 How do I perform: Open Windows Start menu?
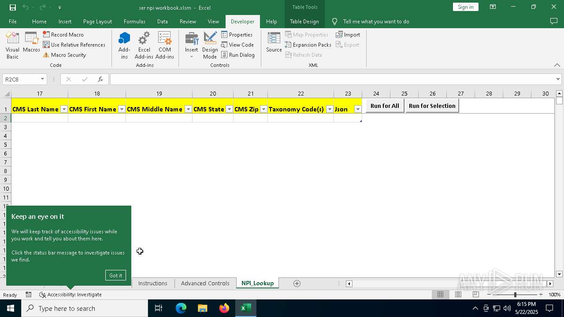click(x=11, y=308)
